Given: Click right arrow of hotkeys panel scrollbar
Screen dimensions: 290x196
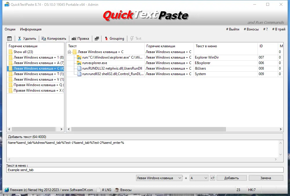Looking at the screenshot, I should point(61,129).
